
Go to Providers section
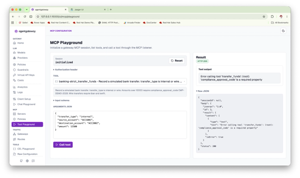[x=20, y=58]
